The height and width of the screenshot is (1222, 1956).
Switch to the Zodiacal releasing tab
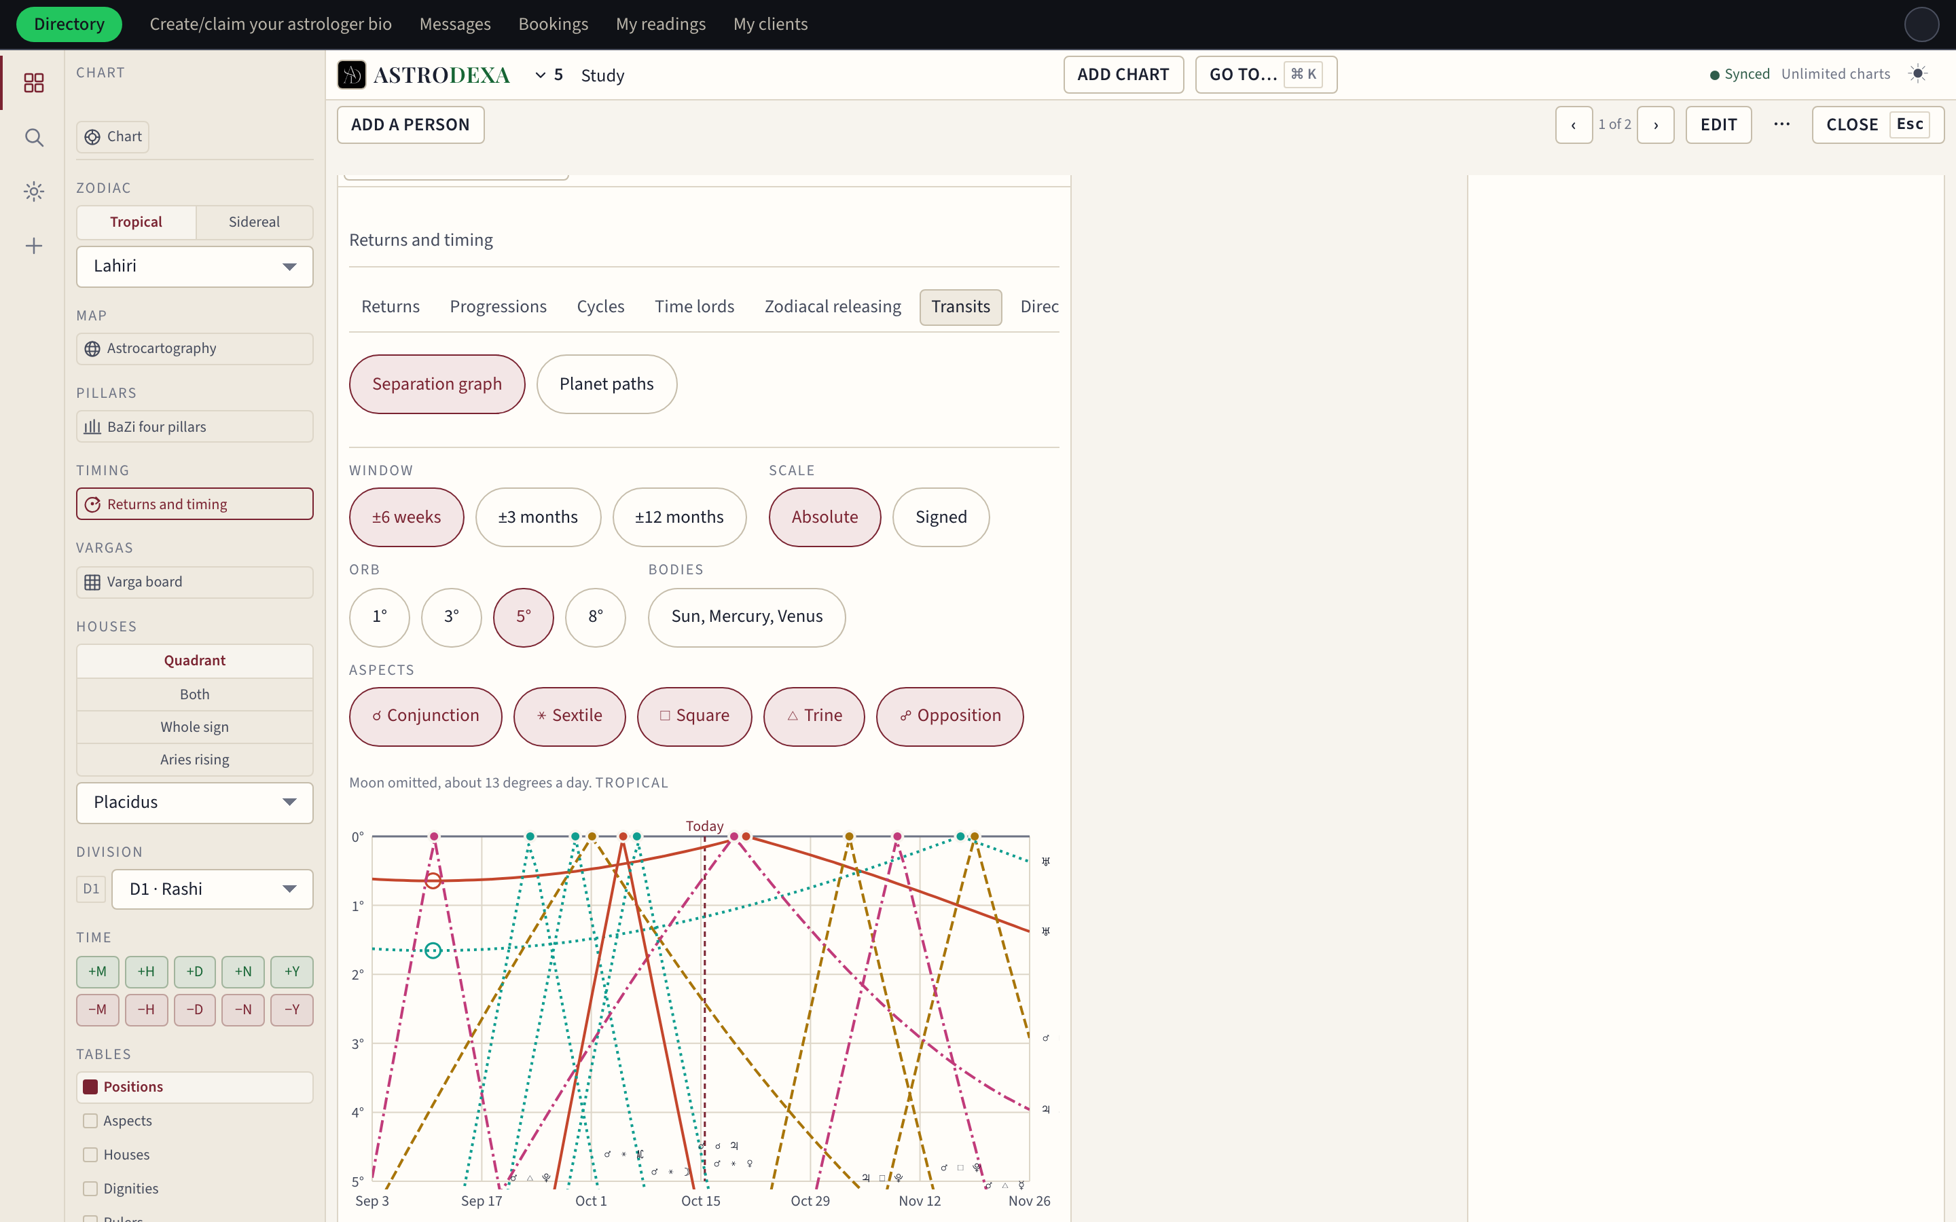[833, 307]
